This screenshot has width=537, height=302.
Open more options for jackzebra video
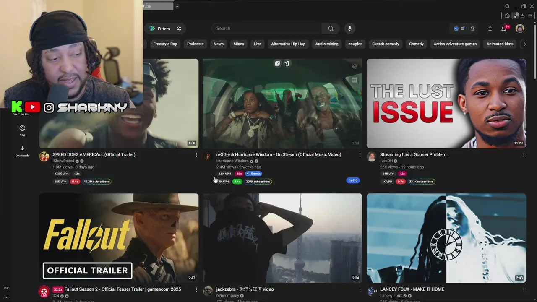click(x=360, y=290)
